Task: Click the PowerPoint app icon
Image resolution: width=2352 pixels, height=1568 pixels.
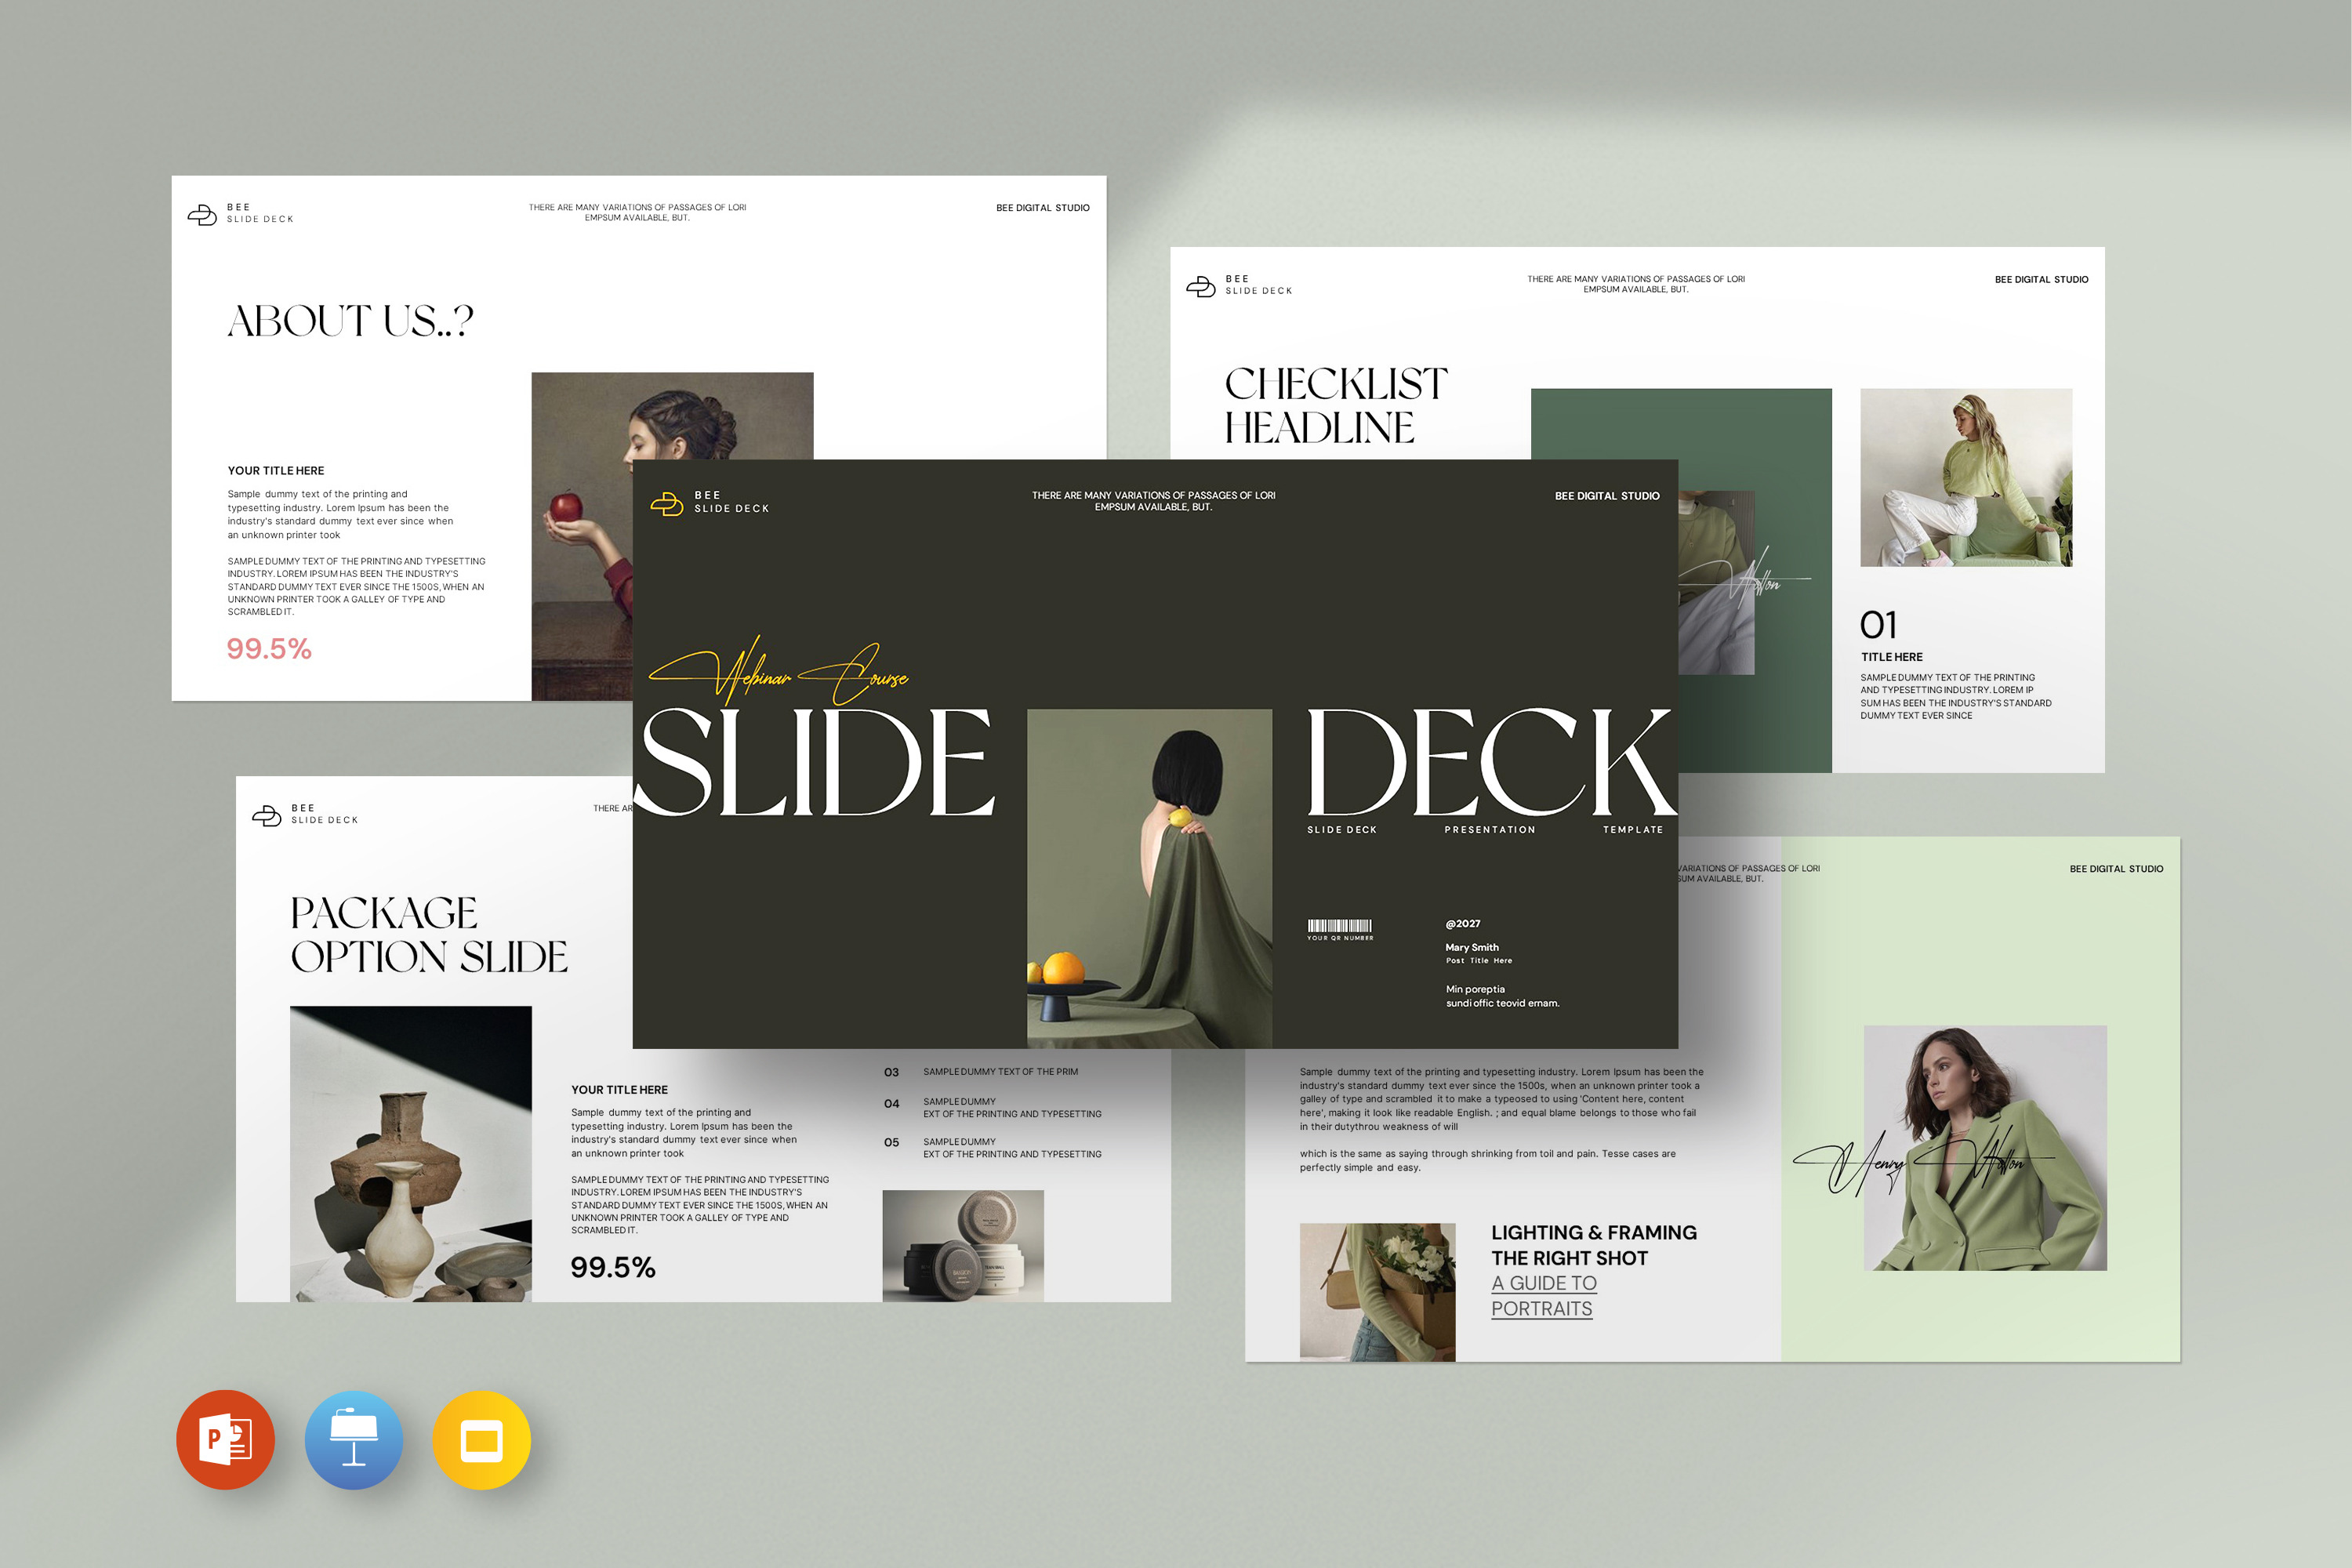Action: [225, 1440]
